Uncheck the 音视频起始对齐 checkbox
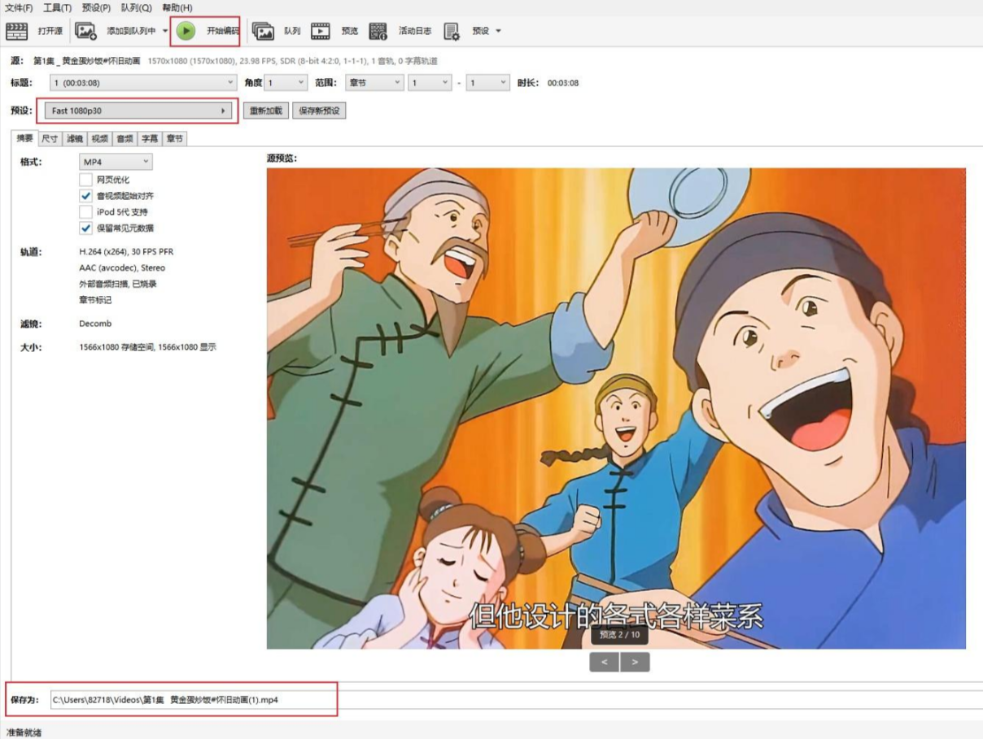This screenshot has width=983, height=739. click(x=85, y=196)
